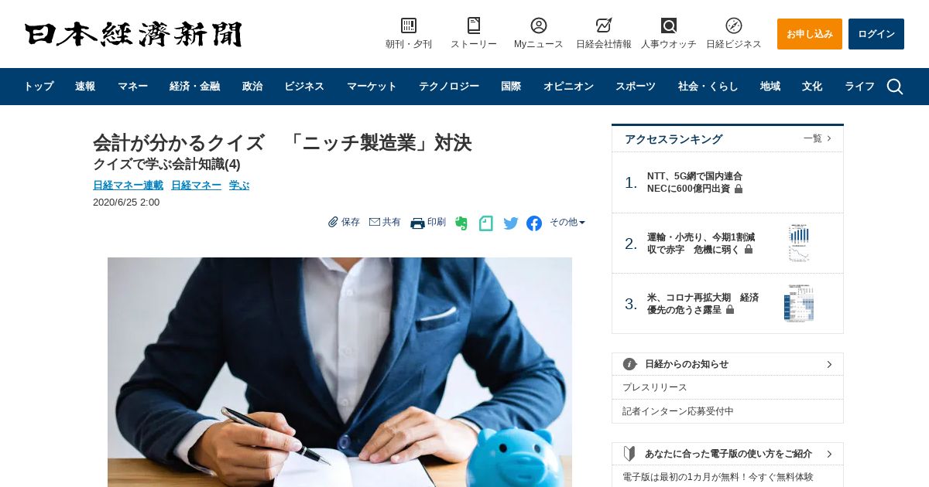Click the orange お申し込み button

(x=810, y=34)
